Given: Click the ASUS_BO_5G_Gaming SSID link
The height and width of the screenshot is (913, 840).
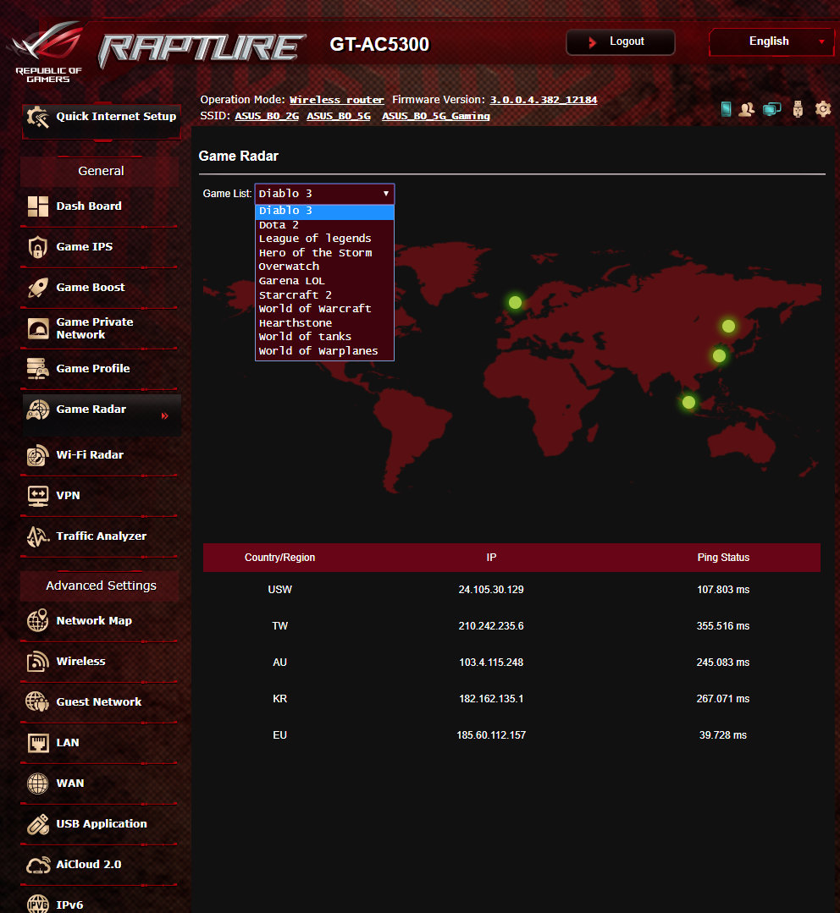Looking at the screenshot, I should 436,117.
